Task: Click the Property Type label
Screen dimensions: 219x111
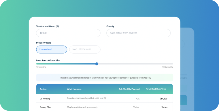Action: click(44, 43)
